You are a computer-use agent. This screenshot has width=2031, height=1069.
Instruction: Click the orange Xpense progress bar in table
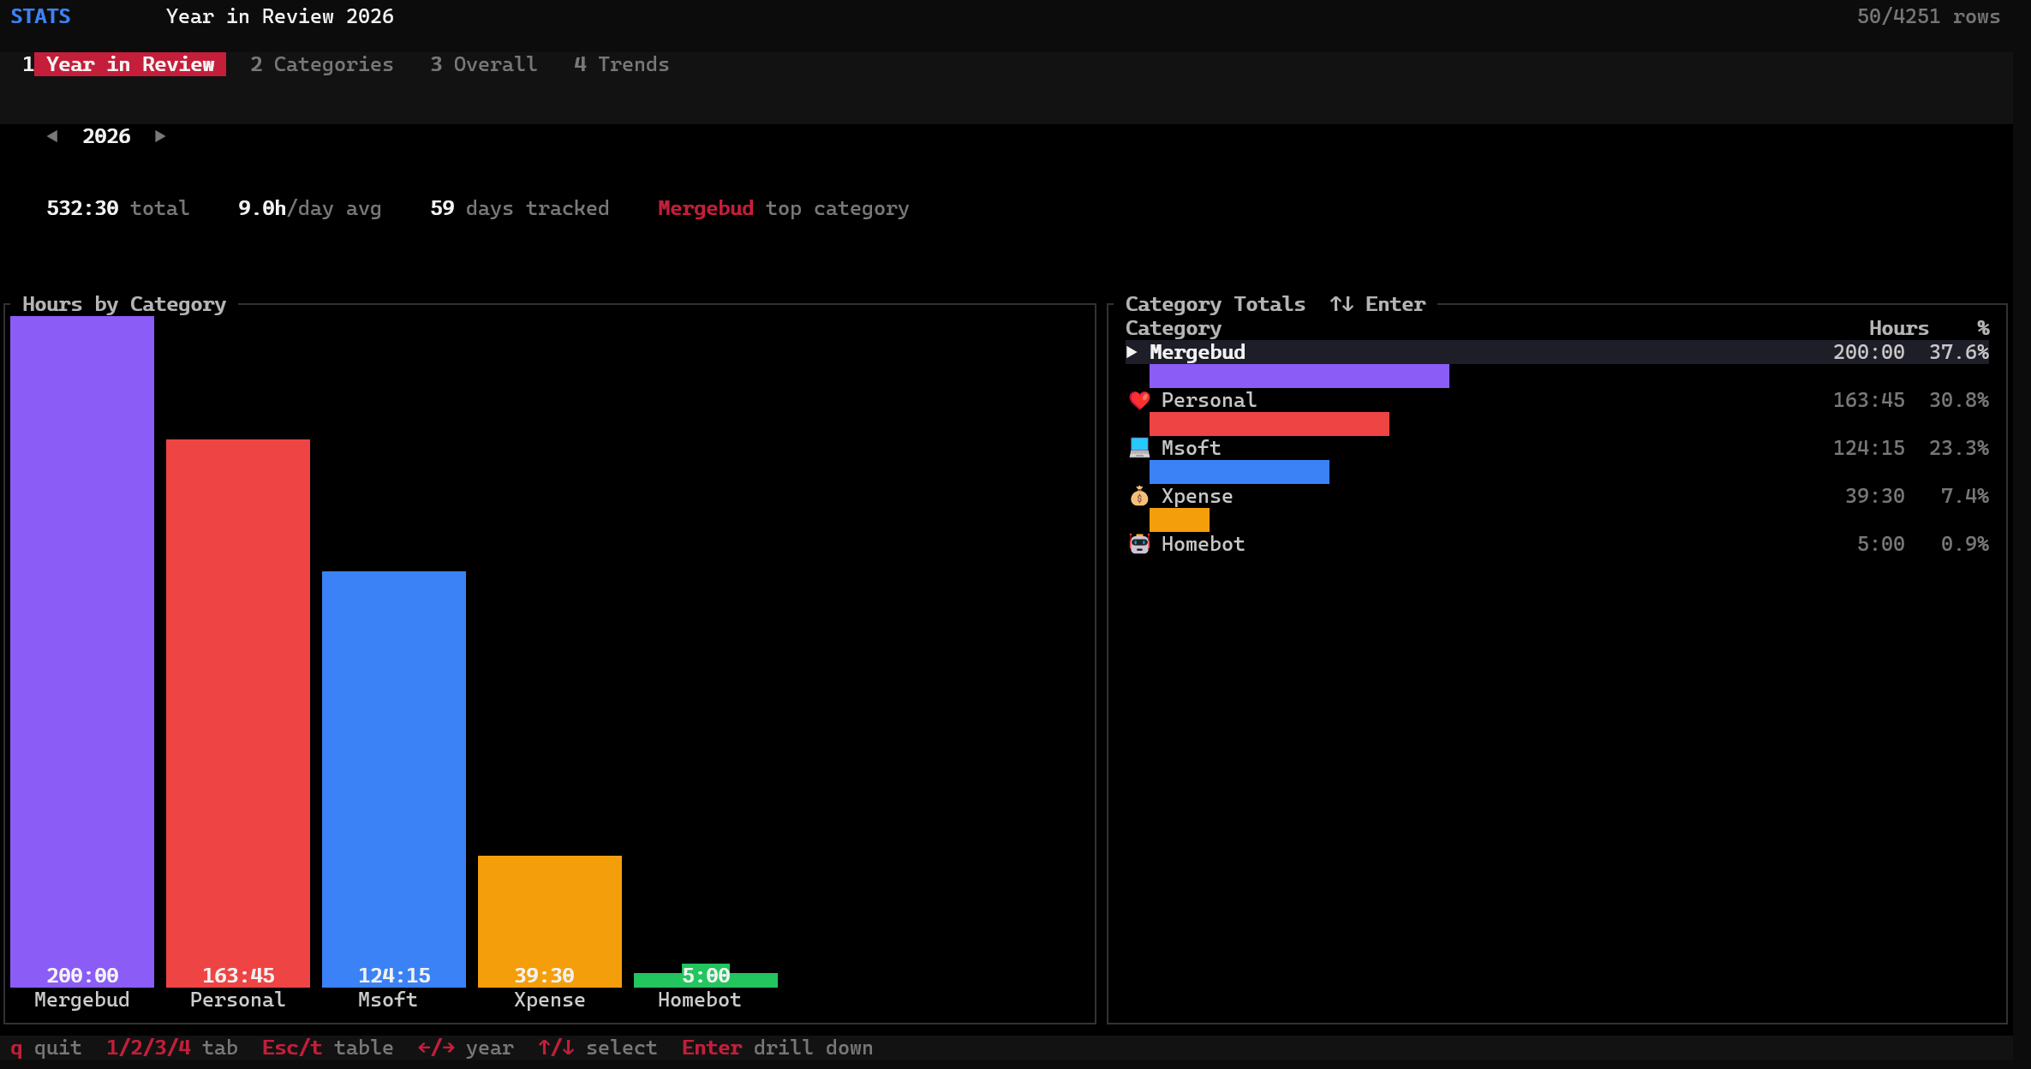click(x=1180, y=520)
